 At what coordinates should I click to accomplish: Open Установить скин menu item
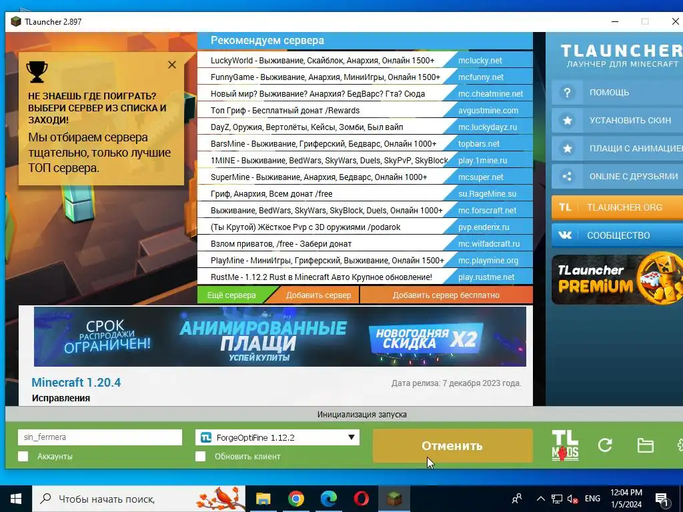click(x=617, y=121)
